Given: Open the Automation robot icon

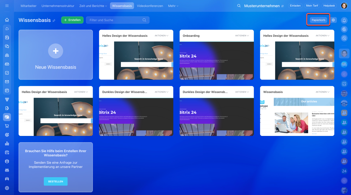Looking at the screenshot, I should [x=7, y=170].
